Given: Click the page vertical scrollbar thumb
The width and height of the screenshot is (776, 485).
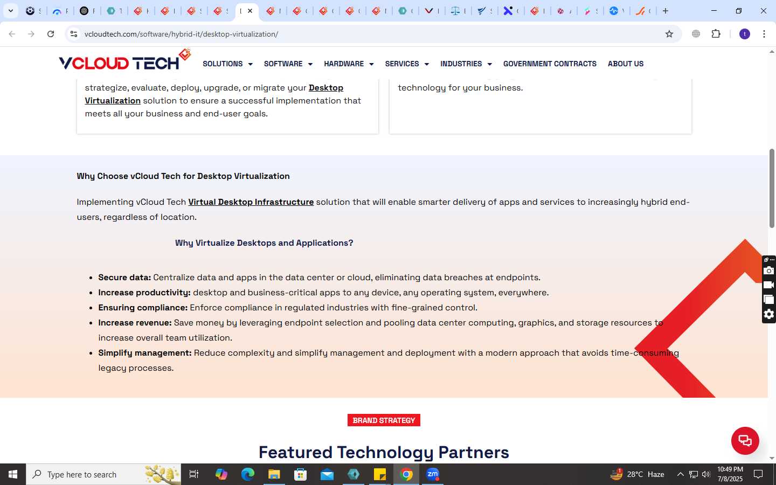Looking at the screenshot, I should (772, 188).
